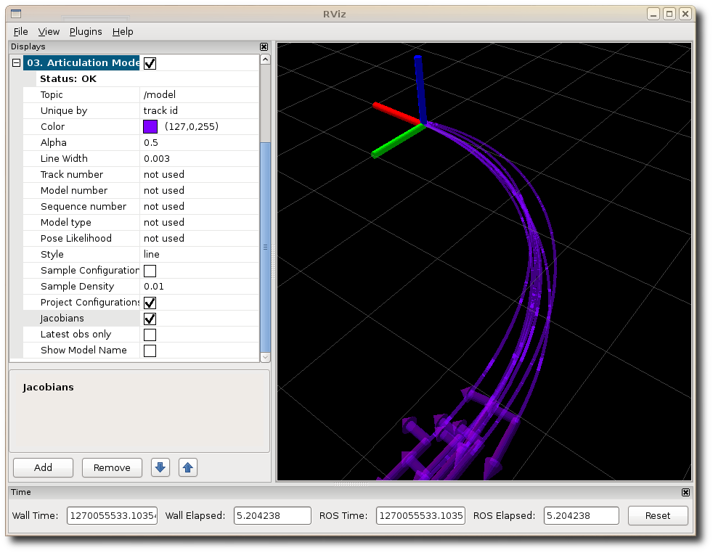Open the Style 'line' dropdown
Viewport: 713px width, 553px height.
pyautogui.click(x=197, y=254)
